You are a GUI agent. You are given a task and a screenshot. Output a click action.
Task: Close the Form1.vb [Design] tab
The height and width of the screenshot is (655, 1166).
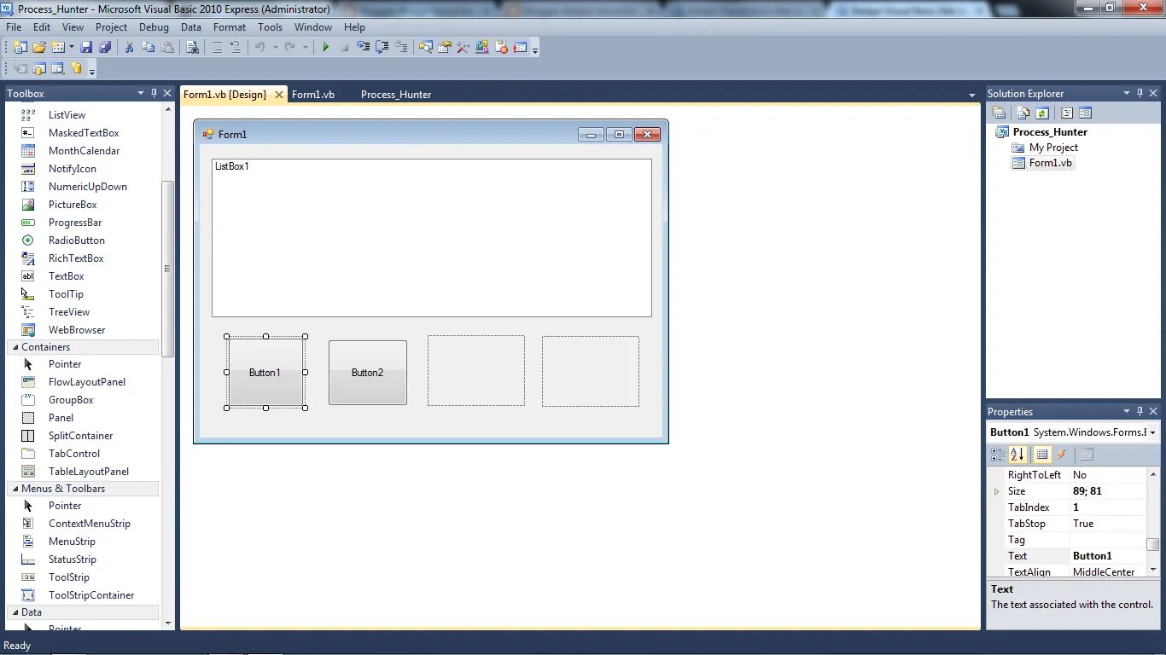click(x=278, y=95)
